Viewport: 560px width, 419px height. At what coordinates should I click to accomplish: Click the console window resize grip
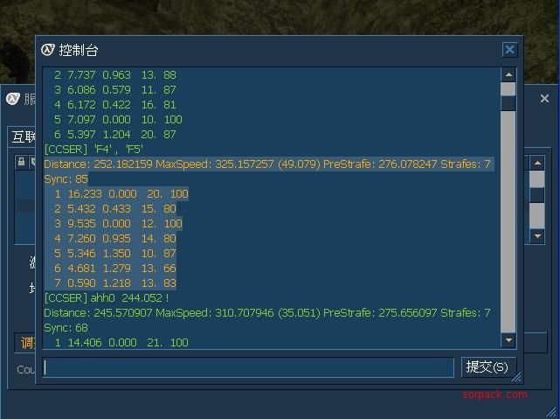pyautogui.click(x=516, y=378)
